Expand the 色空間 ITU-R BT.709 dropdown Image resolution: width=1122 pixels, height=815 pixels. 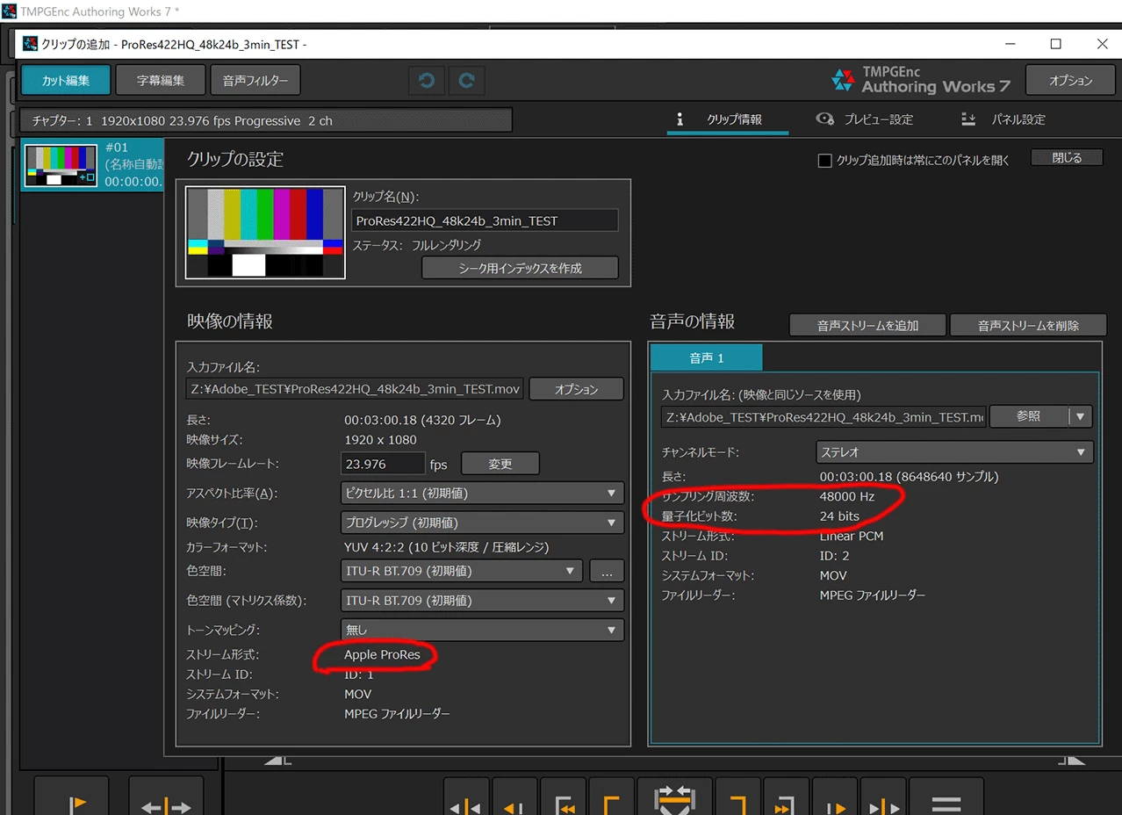coord(462,571)
